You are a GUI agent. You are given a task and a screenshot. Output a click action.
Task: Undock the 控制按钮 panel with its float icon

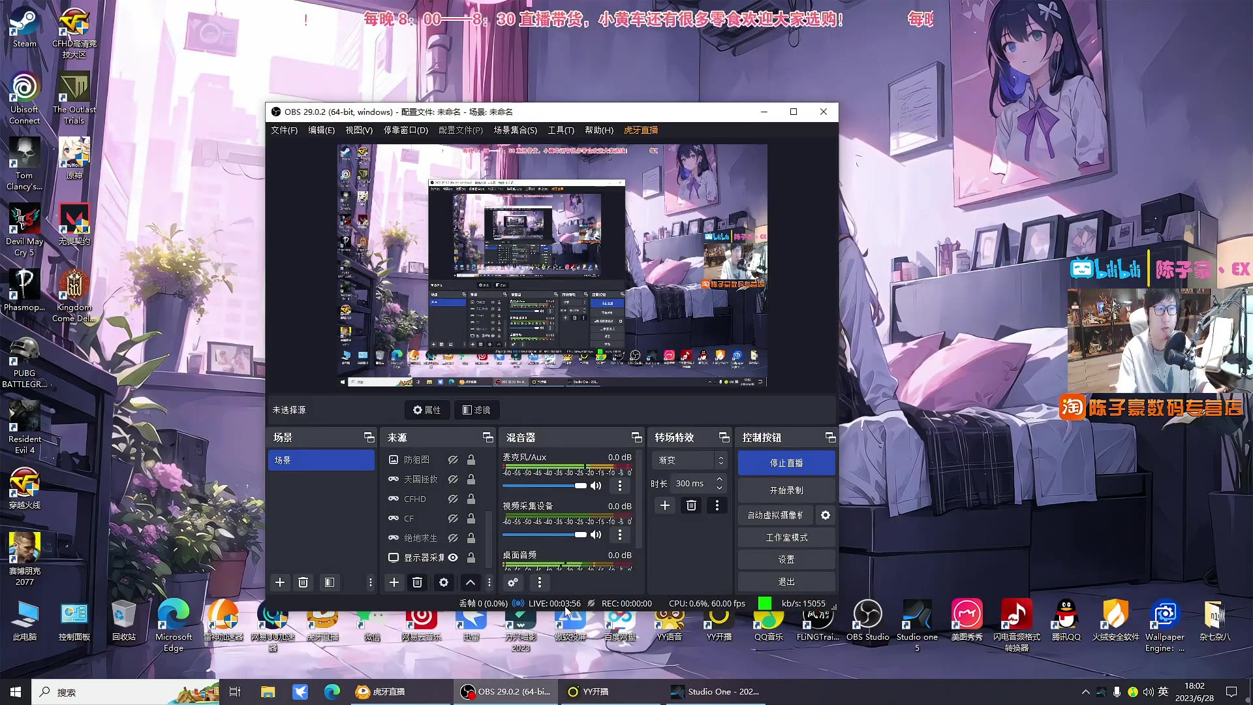tap(830, 437)
